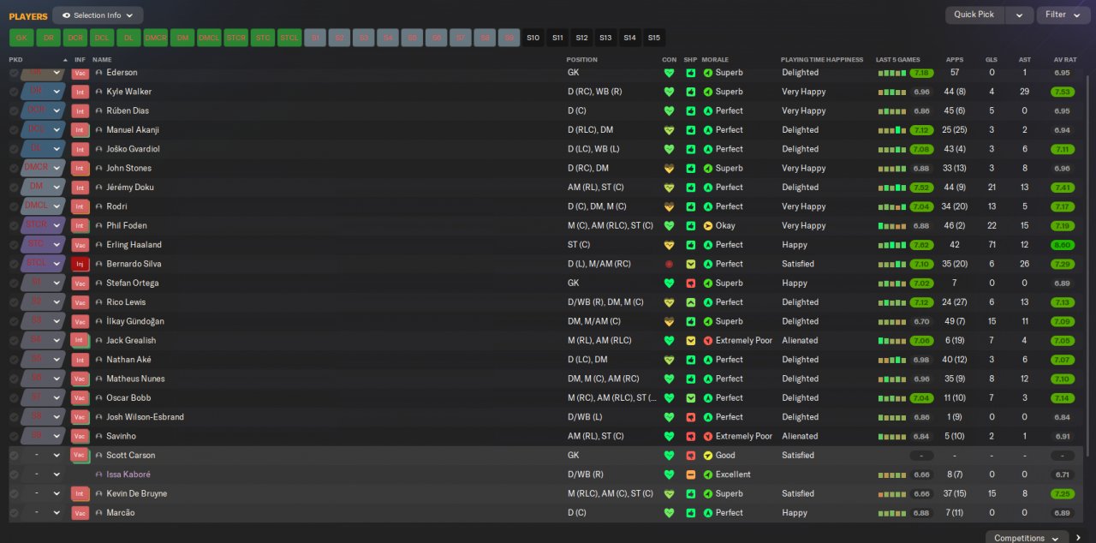Click the red morale icon for Savinho
1096x543 pixels.
tap(708, 436)
